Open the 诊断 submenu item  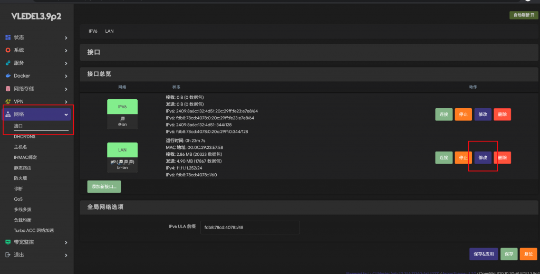18,188
